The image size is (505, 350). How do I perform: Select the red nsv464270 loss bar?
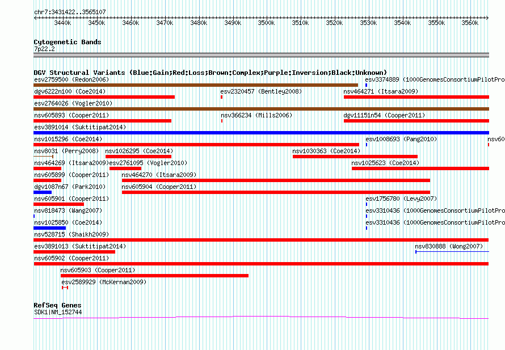tap(276, 180)
